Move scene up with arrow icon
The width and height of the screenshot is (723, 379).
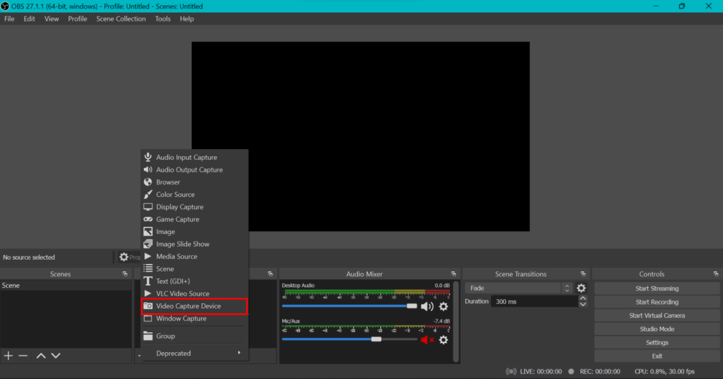tap(41, 355)
